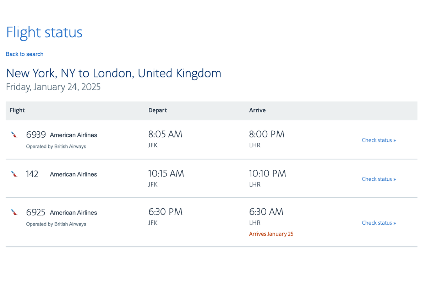The image size is (426, 284).
Task: Click the Flight status page heading
Action: (x=44, y=32)
